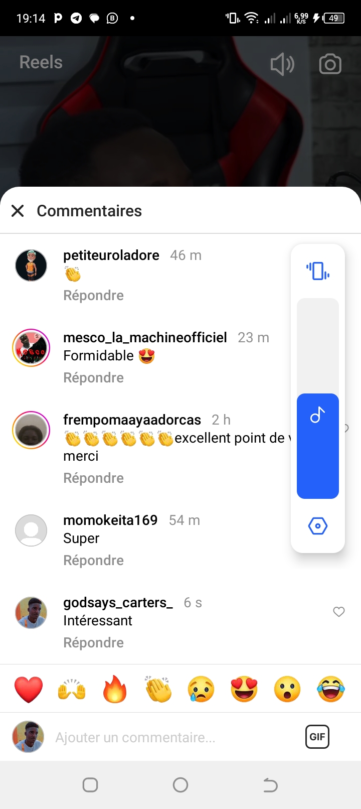Open mesco_la_machineofficiel's story avatar

(x=31, y=348)
